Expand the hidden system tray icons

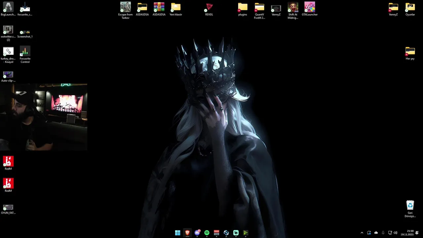(362, 233)
